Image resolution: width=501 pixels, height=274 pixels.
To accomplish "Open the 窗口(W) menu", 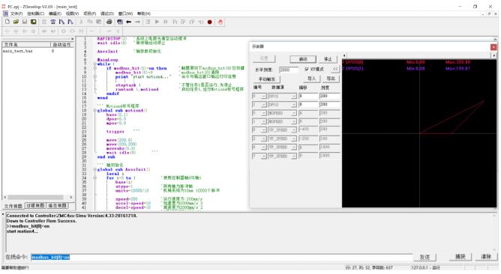I will pos(125,13).
